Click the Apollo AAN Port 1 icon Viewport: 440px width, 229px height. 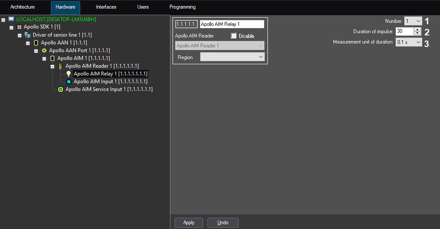tap(44, 50)
